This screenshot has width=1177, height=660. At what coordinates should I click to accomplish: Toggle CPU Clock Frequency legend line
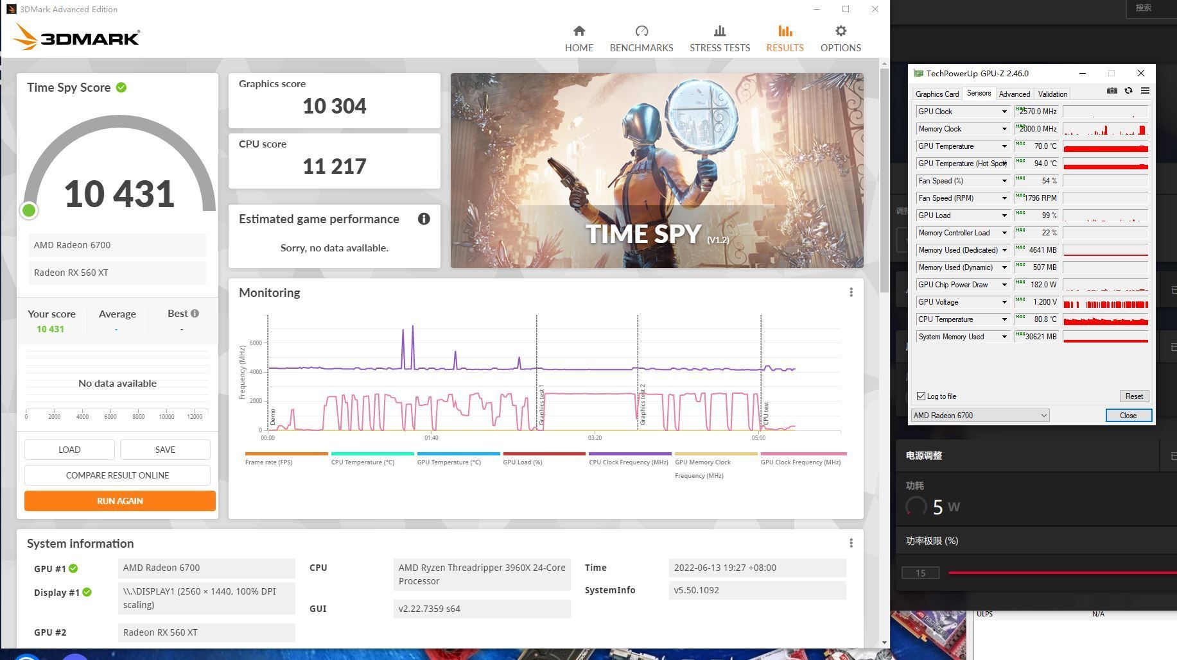[630, 458]
